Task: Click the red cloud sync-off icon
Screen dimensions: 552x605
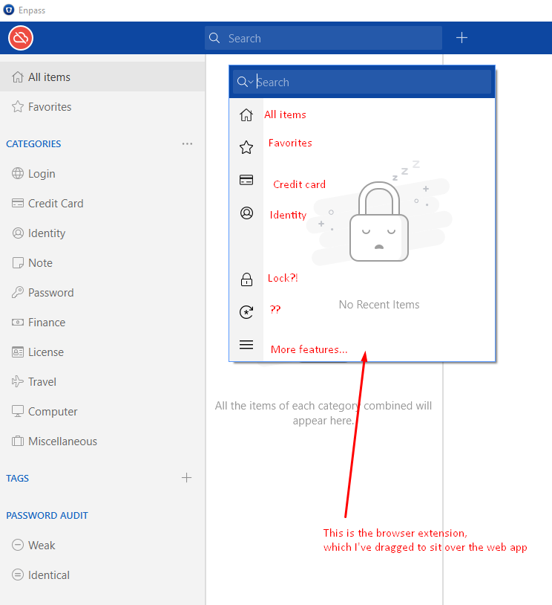Action: (x=21, y=38)
